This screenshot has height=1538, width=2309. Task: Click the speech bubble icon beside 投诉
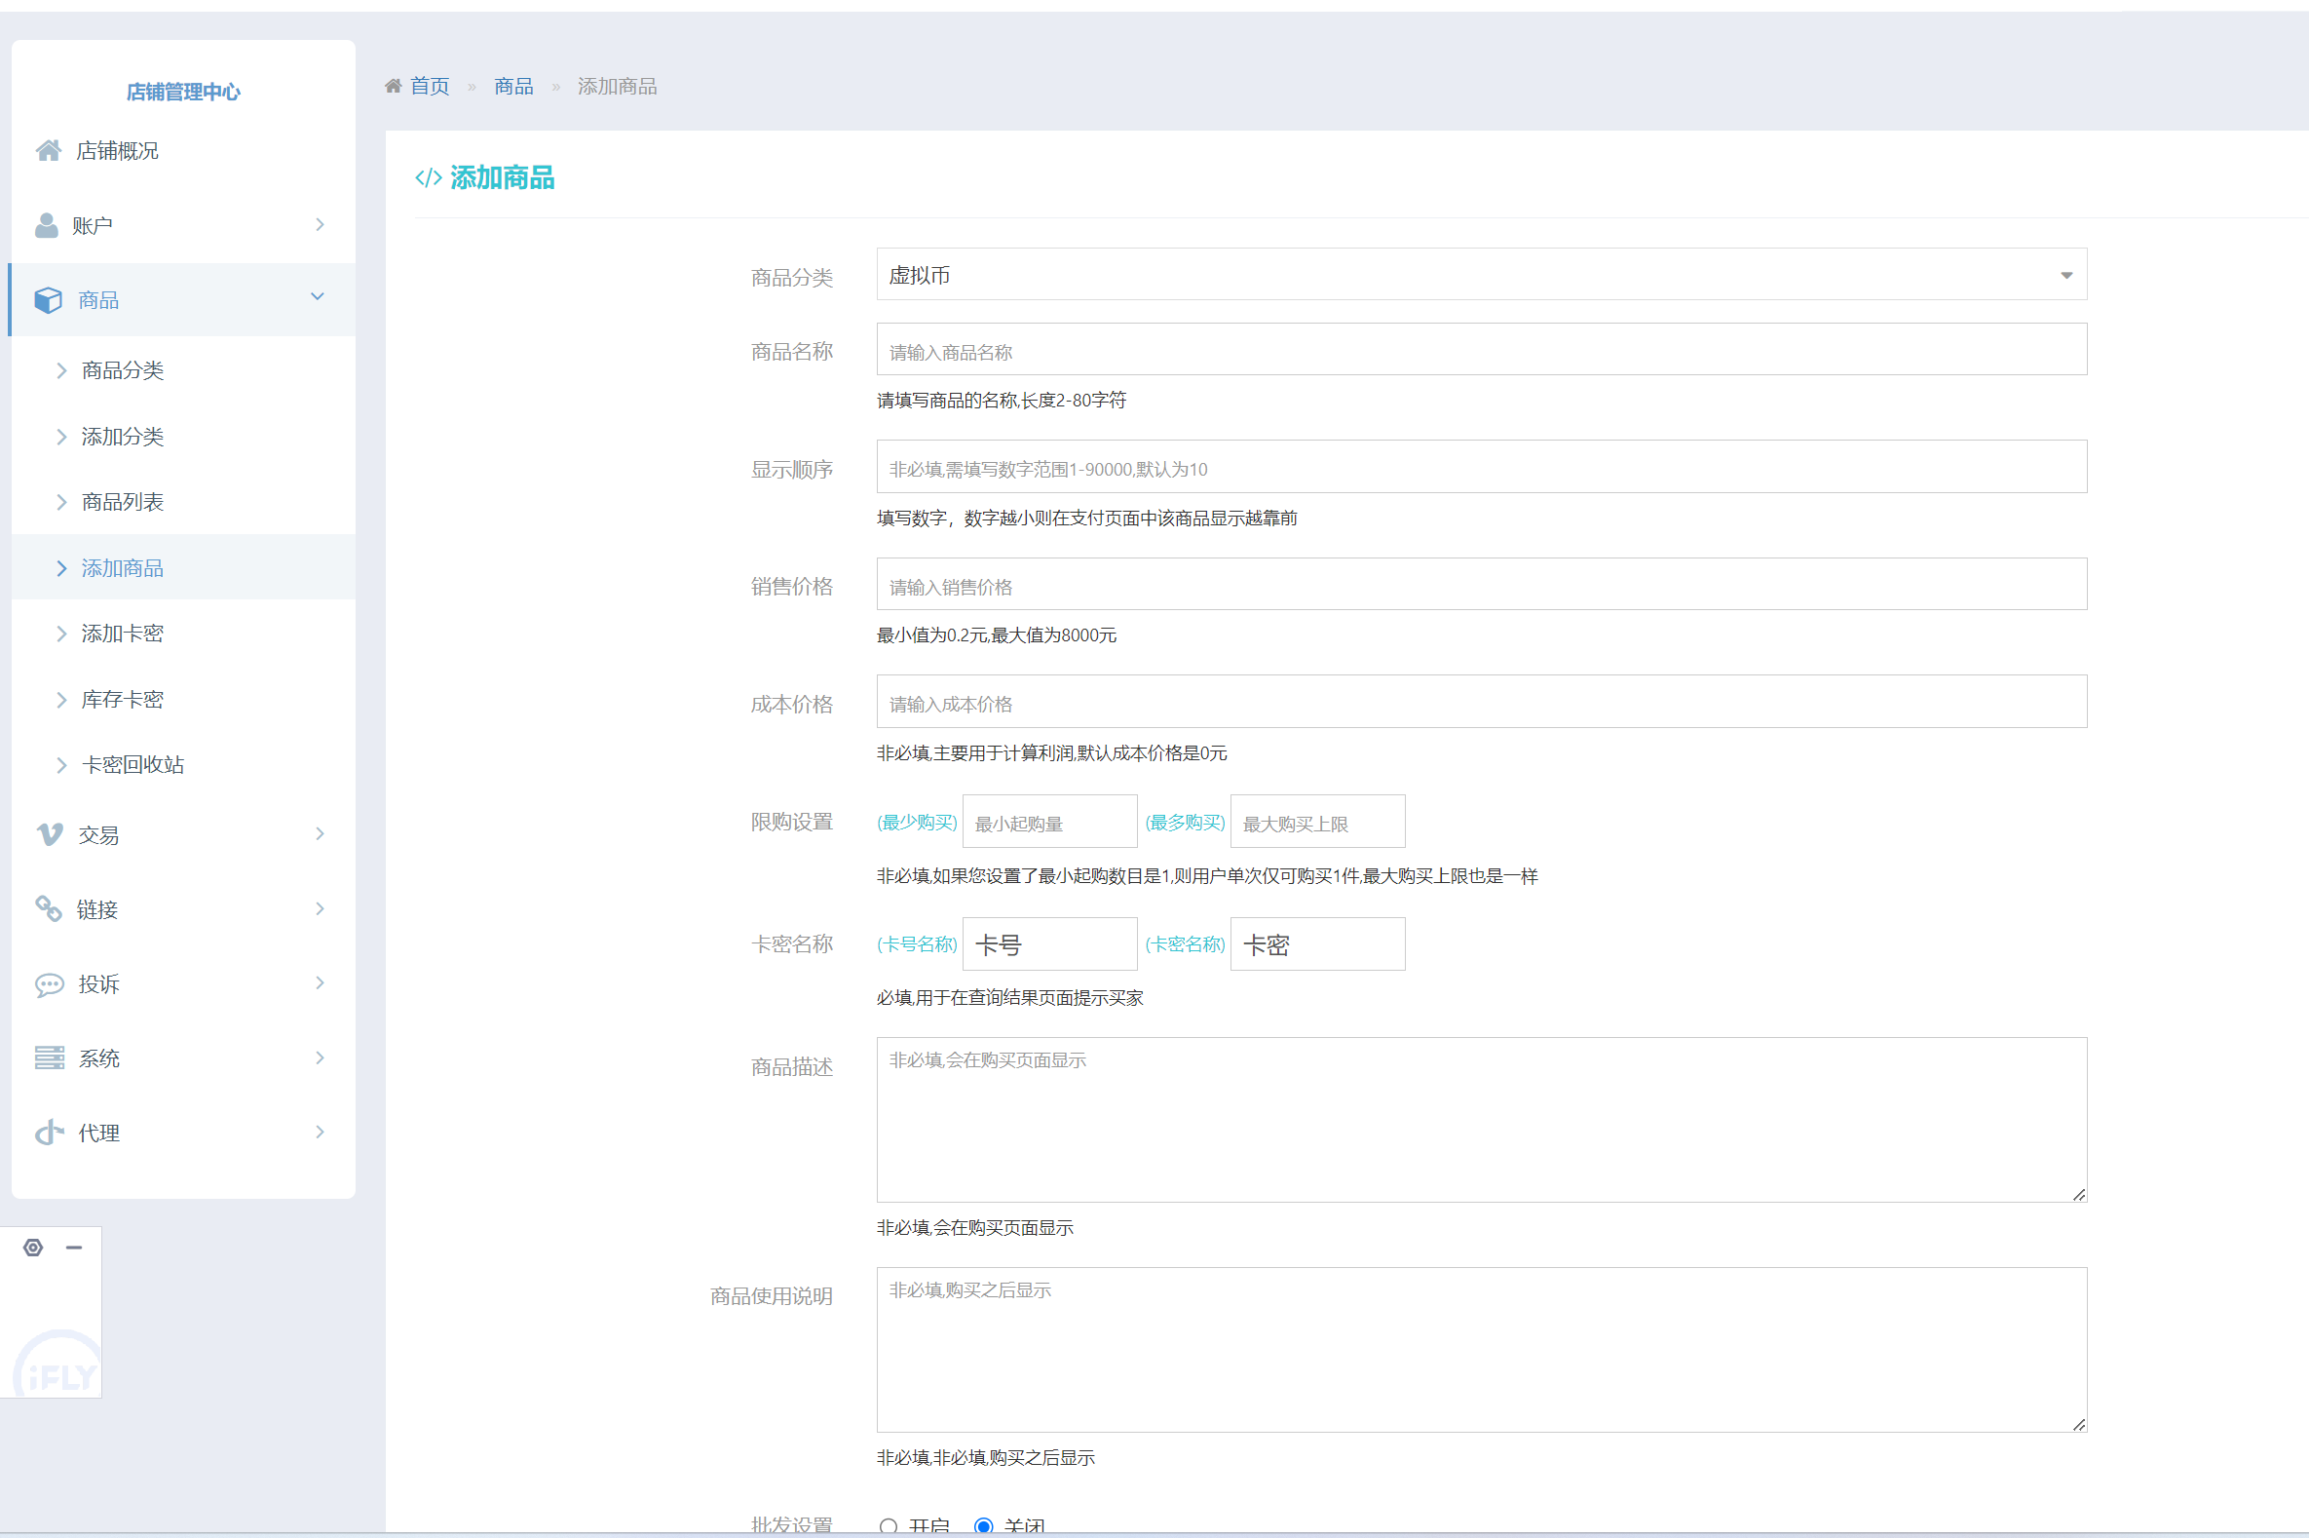[x=49, y=983]
